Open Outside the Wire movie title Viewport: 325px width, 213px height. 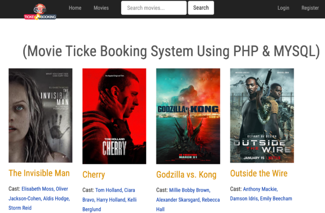pyautogui.click(x=259, y=173)
